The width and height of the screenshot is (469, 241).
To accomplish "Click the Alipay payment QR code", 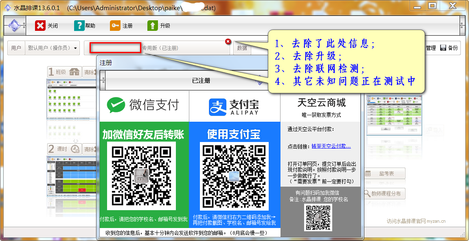I will [x=234, y=175].
